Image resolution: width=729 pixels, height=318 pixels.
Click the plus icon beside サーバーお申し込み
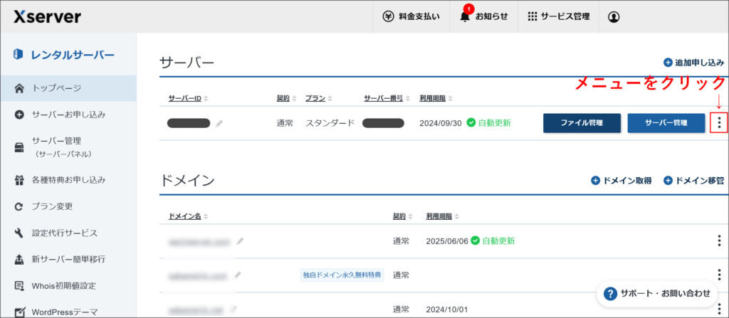(19, 115)
